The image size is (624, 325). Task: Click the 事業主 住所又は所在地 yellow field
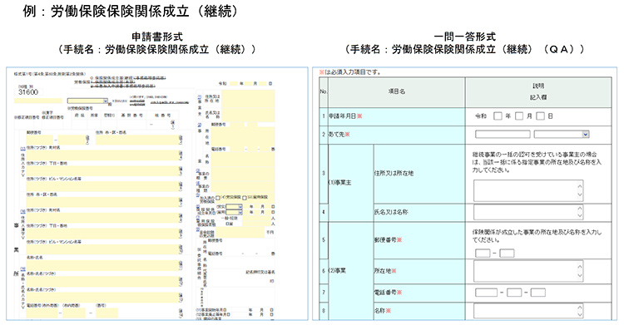tap(248, 99)
